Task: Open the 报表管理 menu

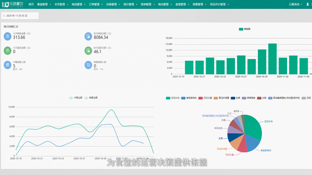Action: (147, 4)
